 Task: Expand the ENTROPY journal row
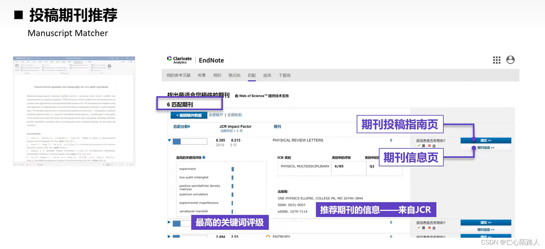pyautogui.click(x=169, y=236)
